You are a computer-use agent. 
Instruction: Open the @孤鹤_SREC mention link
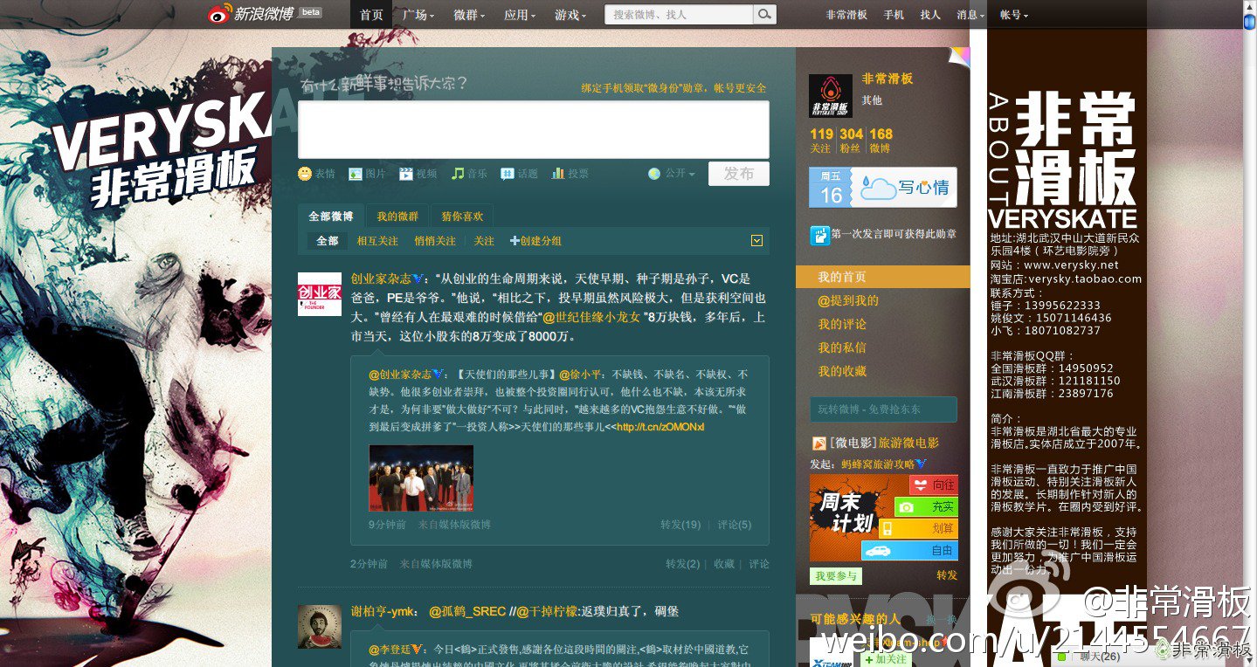coord(467,612)
